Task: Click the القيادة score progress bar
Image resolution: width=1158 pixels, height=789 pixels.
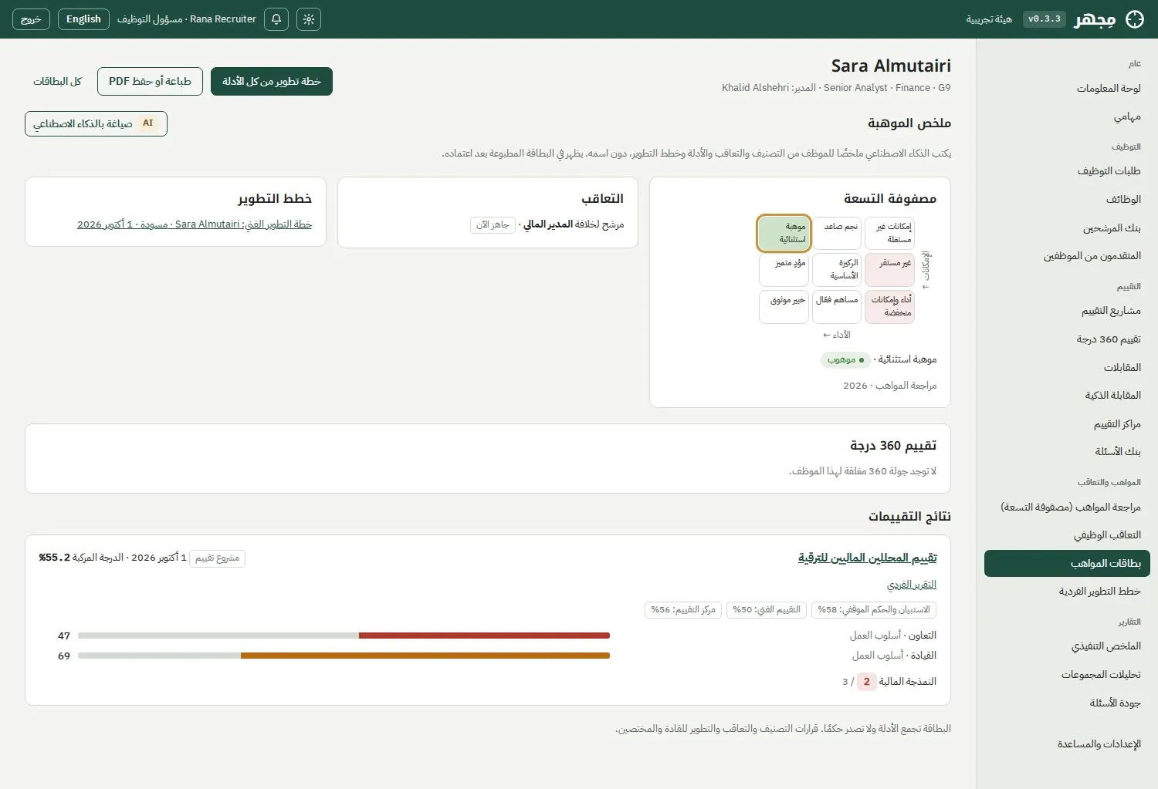Action: pyautogui.click(x=344, y=656)
